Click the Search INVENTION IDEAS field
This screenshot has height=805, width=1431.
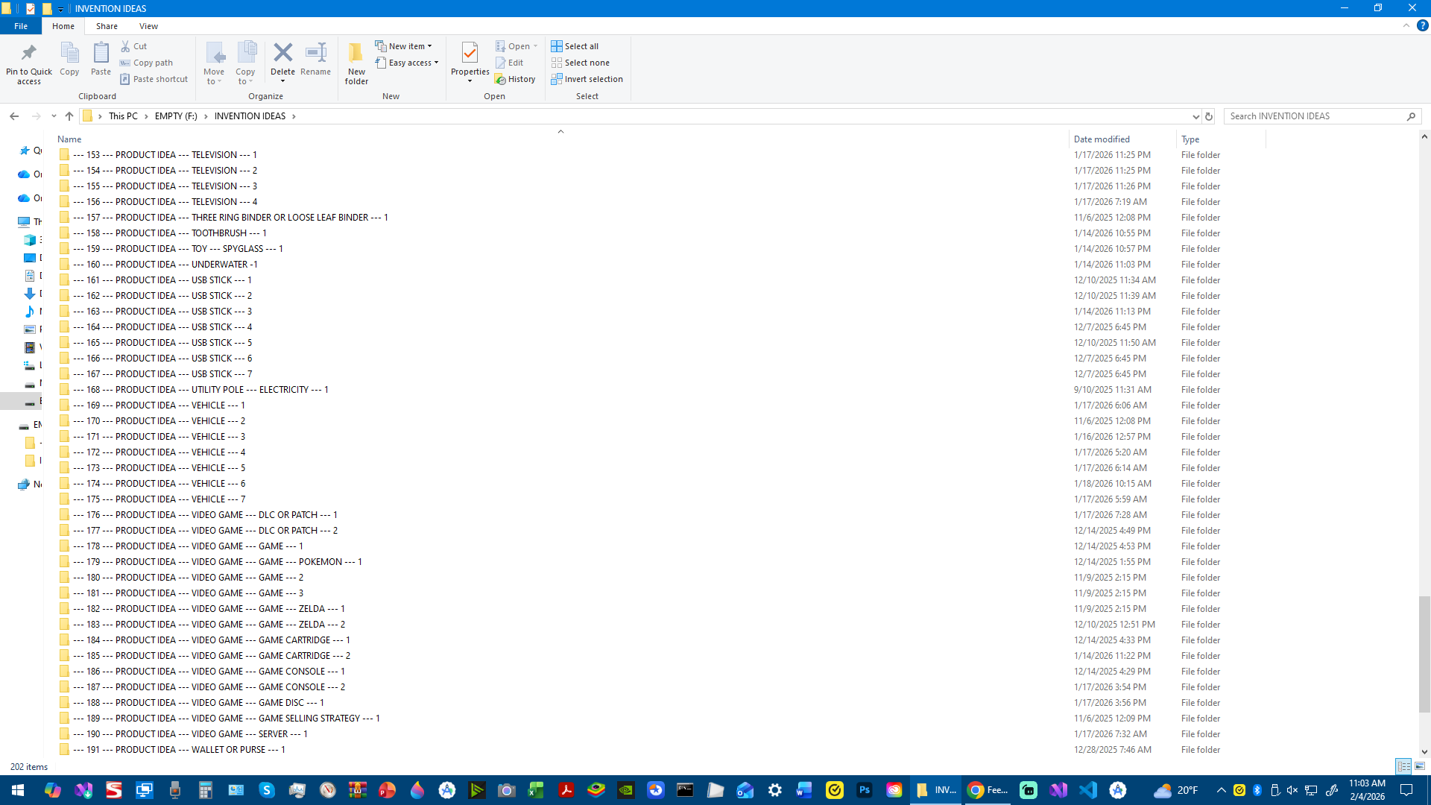pos(1315,116)
